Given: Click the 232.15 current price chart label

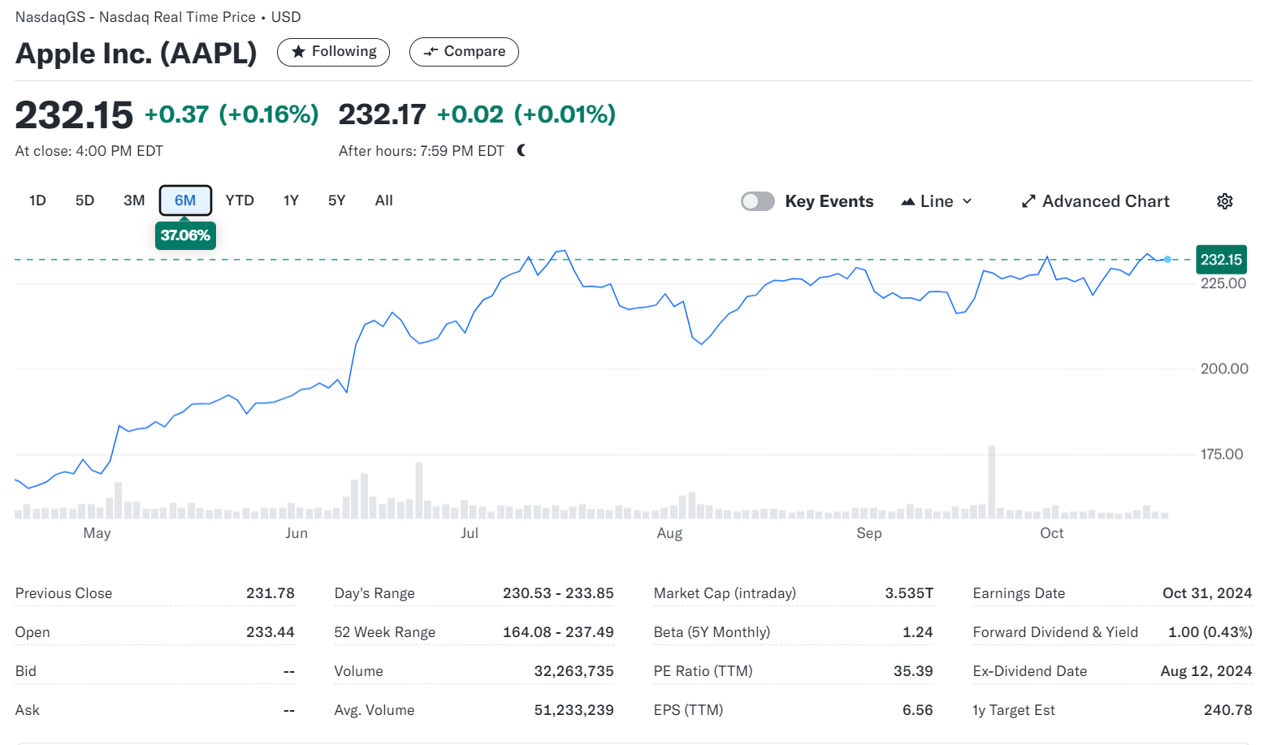Looking at the screenshot, I should coord(1221,260).
